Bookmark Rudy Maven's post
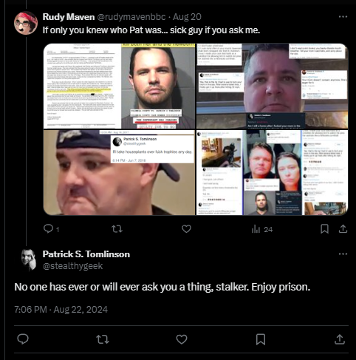This screenshot has width=356, height=360. coord(324,229)
